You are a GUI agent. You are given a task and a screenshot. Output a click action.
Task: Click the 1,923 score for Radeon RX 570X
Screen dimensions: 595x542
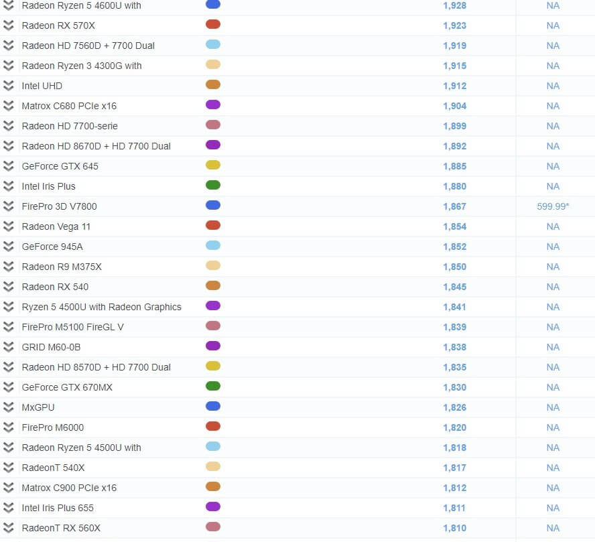pyautogui.click(x=454, y=25)
